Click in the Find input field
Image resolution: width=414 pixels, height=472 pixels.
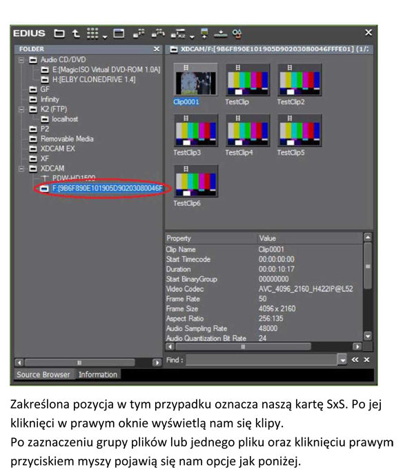click(x=261, y=360)
